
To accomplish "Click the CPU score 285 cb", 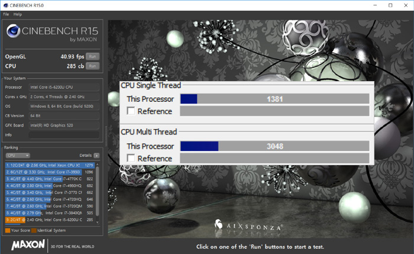I will pyautogui.click(x=75, y=66).
